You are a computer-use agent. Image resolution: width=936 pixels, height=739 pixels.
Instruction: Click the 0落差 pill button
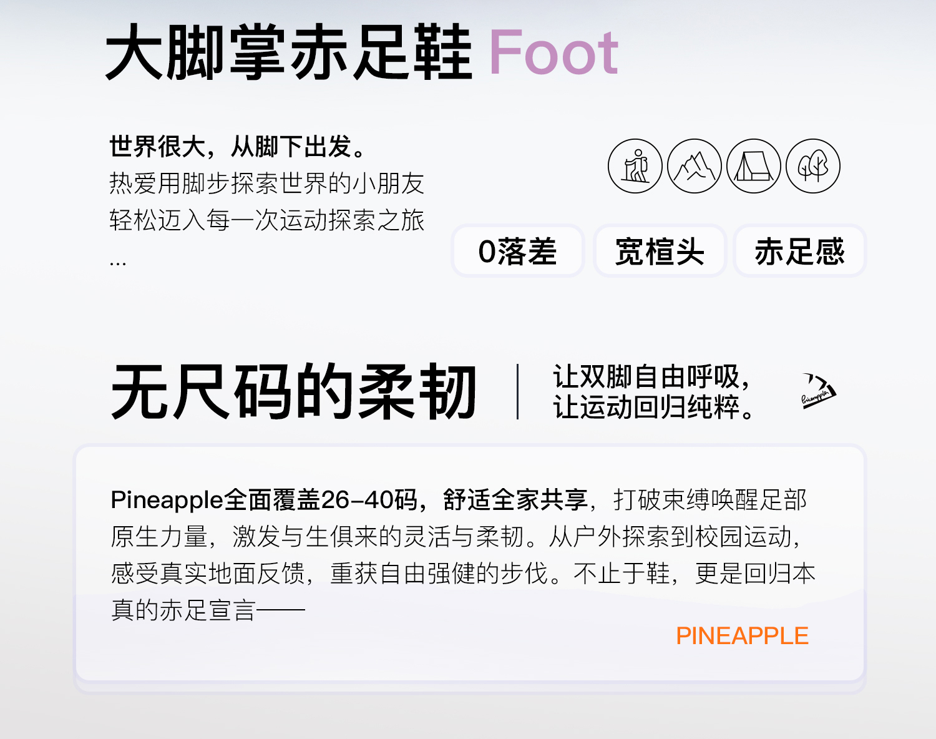click(x=517, y=251)
